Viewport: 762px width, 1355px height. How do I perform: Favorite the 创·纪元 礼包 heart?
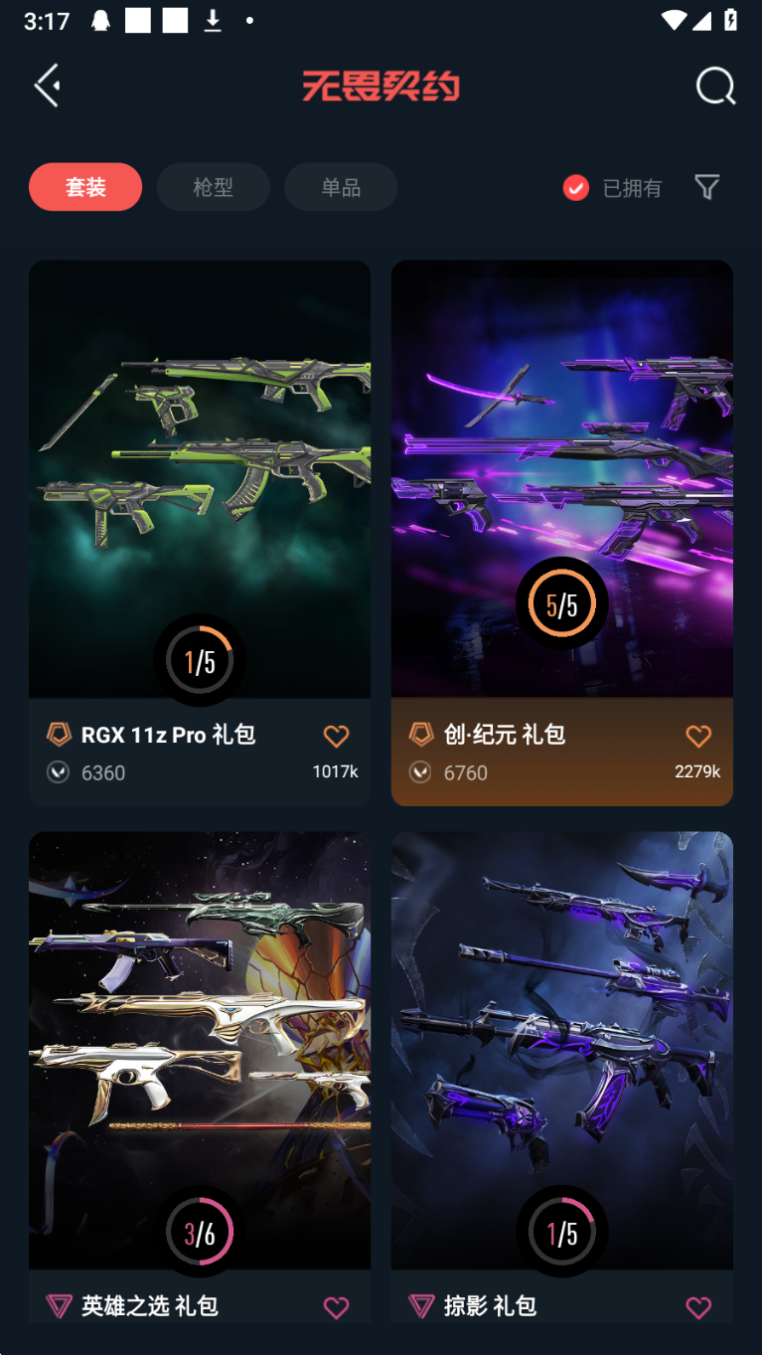(x=699, y=736)
